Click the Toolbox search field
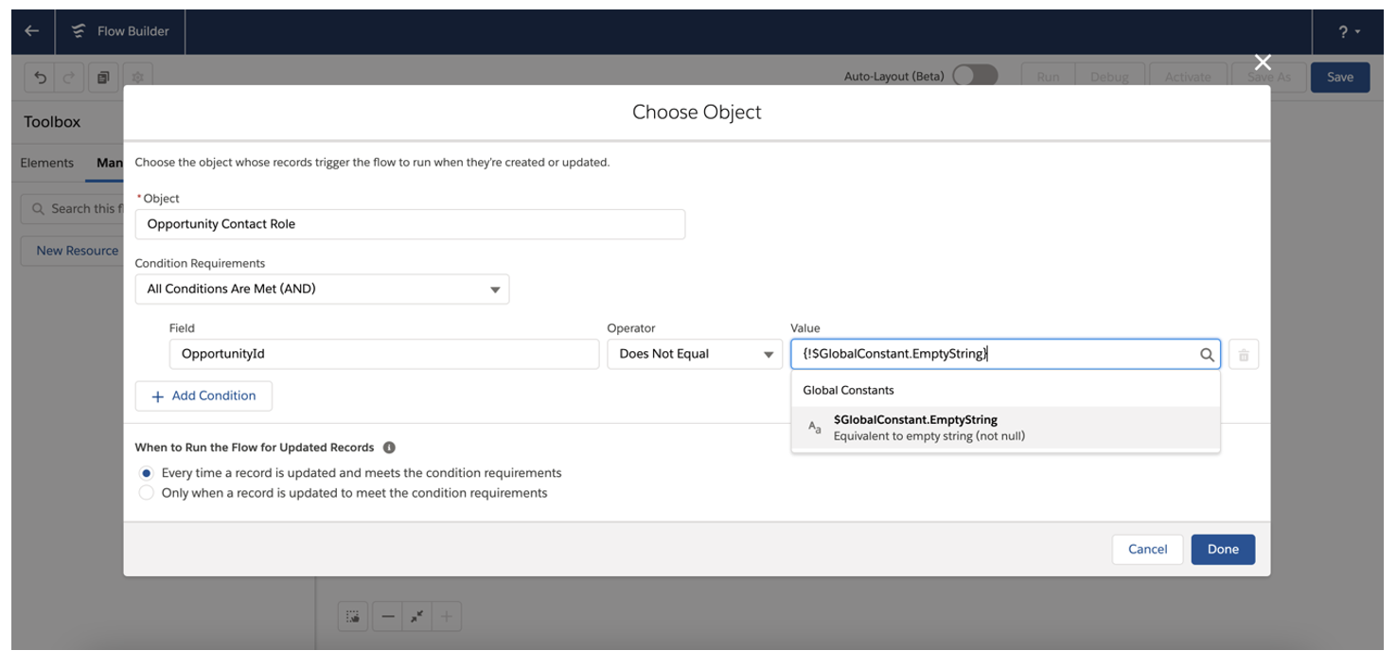The width and height of the screenshot is (1397, 668). [x=73, y=209]
